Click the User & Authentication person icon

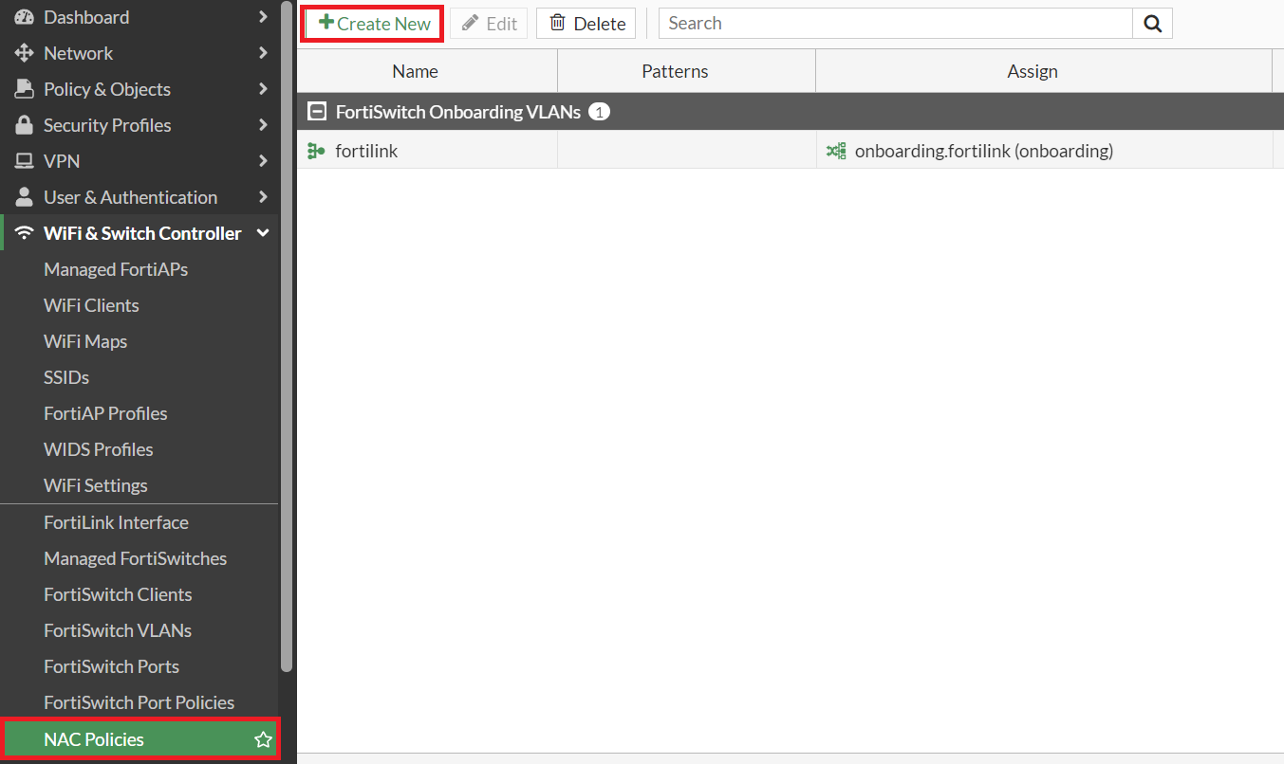(x=25, y=197)
